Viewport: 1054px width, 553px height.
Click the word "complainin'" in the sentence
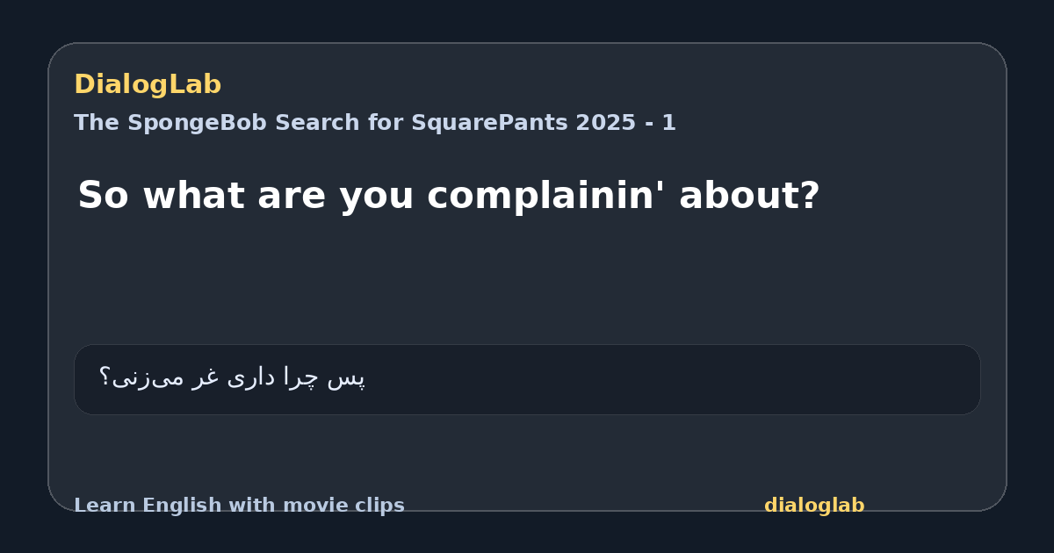click(x=547, y=197)
